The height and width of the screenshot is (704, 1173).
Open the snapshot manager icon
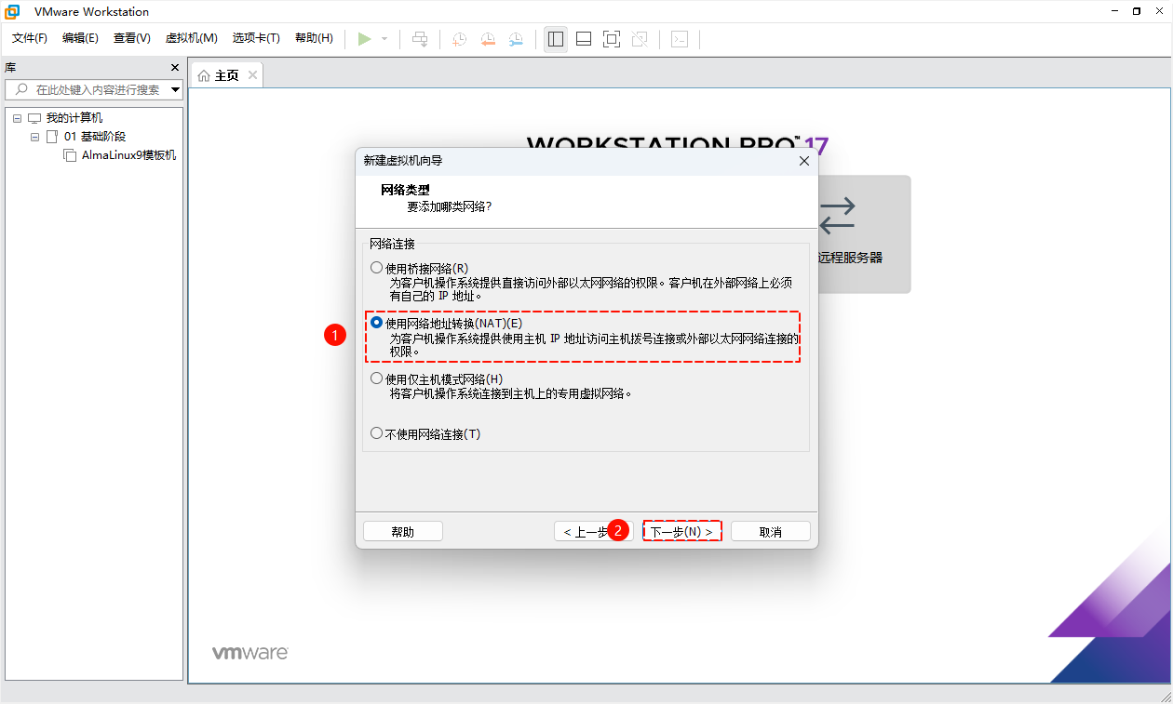pyautogui.click(x=516, y=39)
